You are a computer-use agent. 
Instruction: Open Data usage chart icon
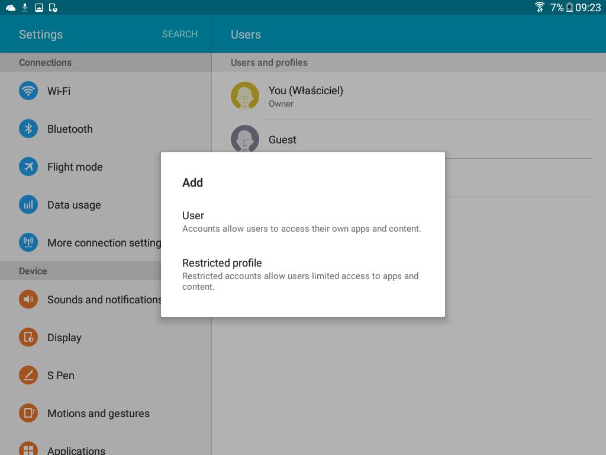pos(28,205)
